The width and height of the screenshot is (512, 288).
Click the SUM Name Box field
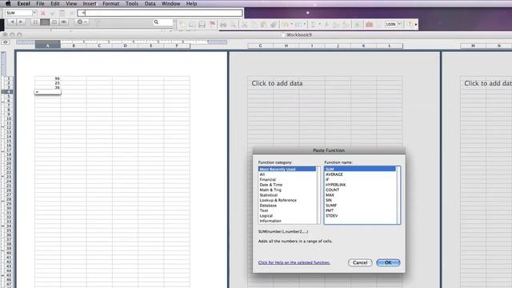tap(18, 13)
